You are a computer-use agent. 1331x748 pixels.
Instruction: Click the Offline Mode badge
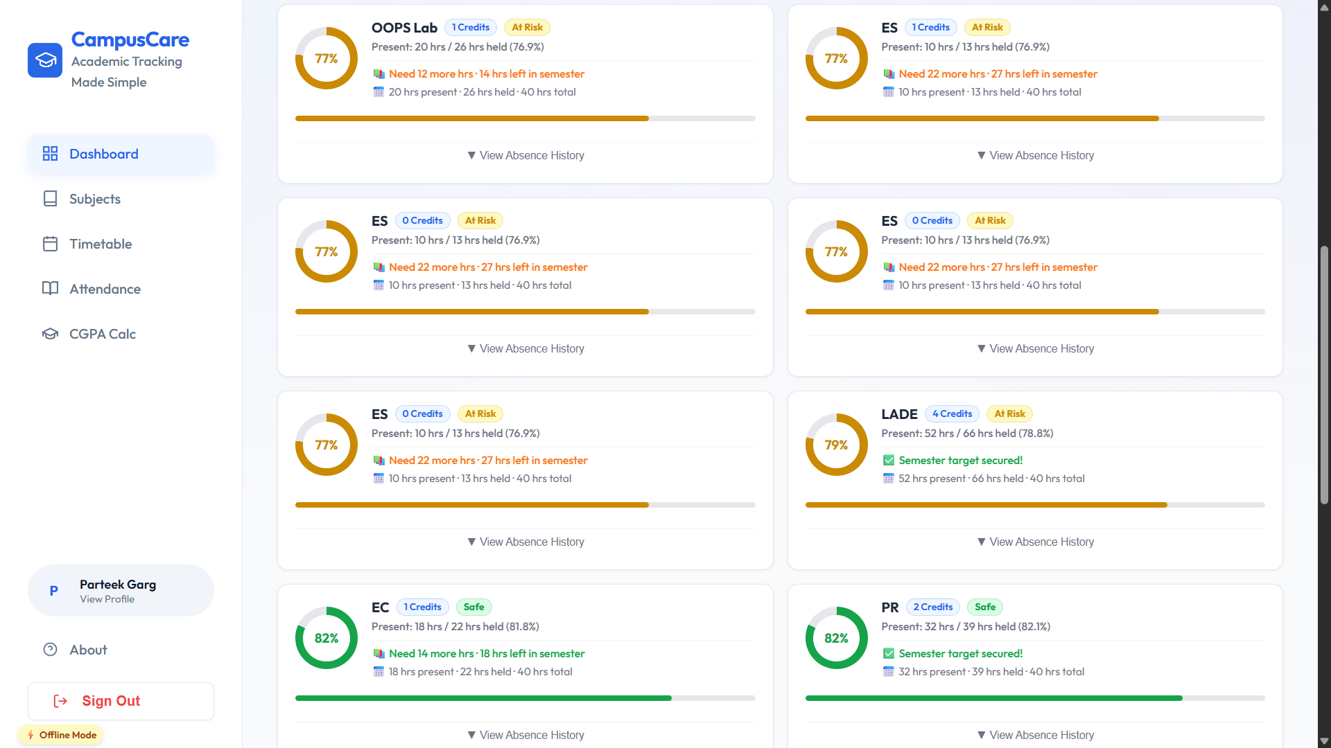coord(61,735)
